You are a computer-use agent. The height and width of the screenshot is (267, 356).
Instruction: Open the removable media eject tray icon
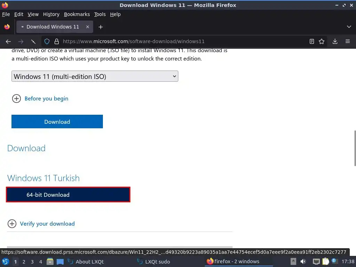(x=293, y=261)
